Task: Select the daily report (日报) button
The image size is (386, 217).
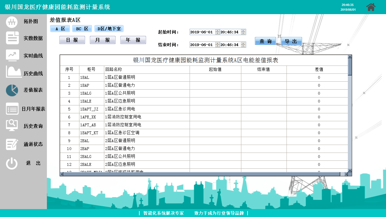Action: (x=72, y=40)
